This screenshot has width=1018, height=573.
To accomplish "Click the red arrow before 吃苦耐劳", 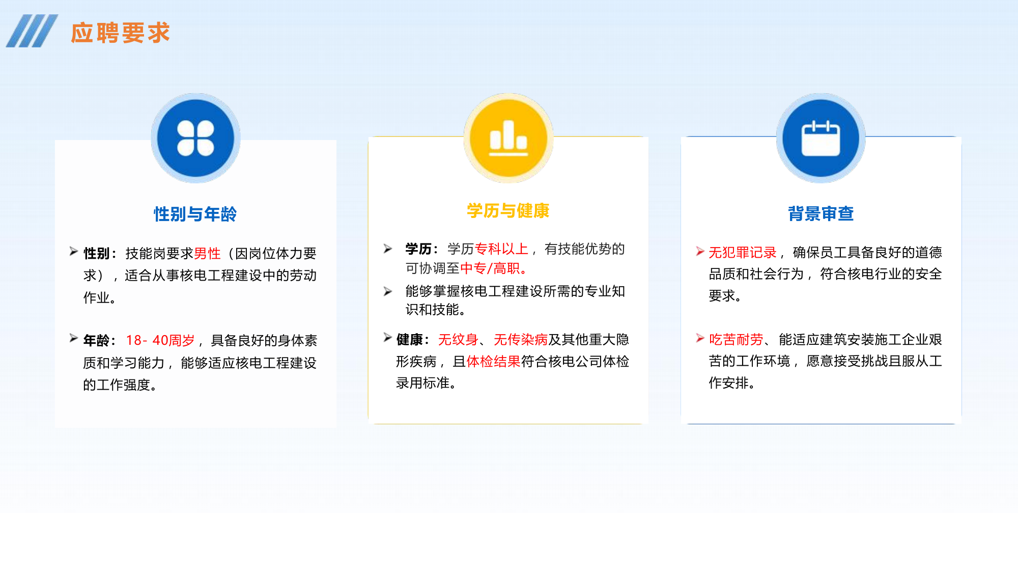I will (701, 337).
